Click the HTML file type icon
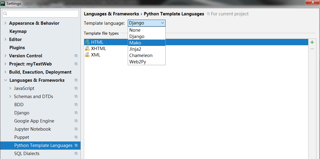Image resolution: width=320 pixels, height=159 pixels. [87, 42]
